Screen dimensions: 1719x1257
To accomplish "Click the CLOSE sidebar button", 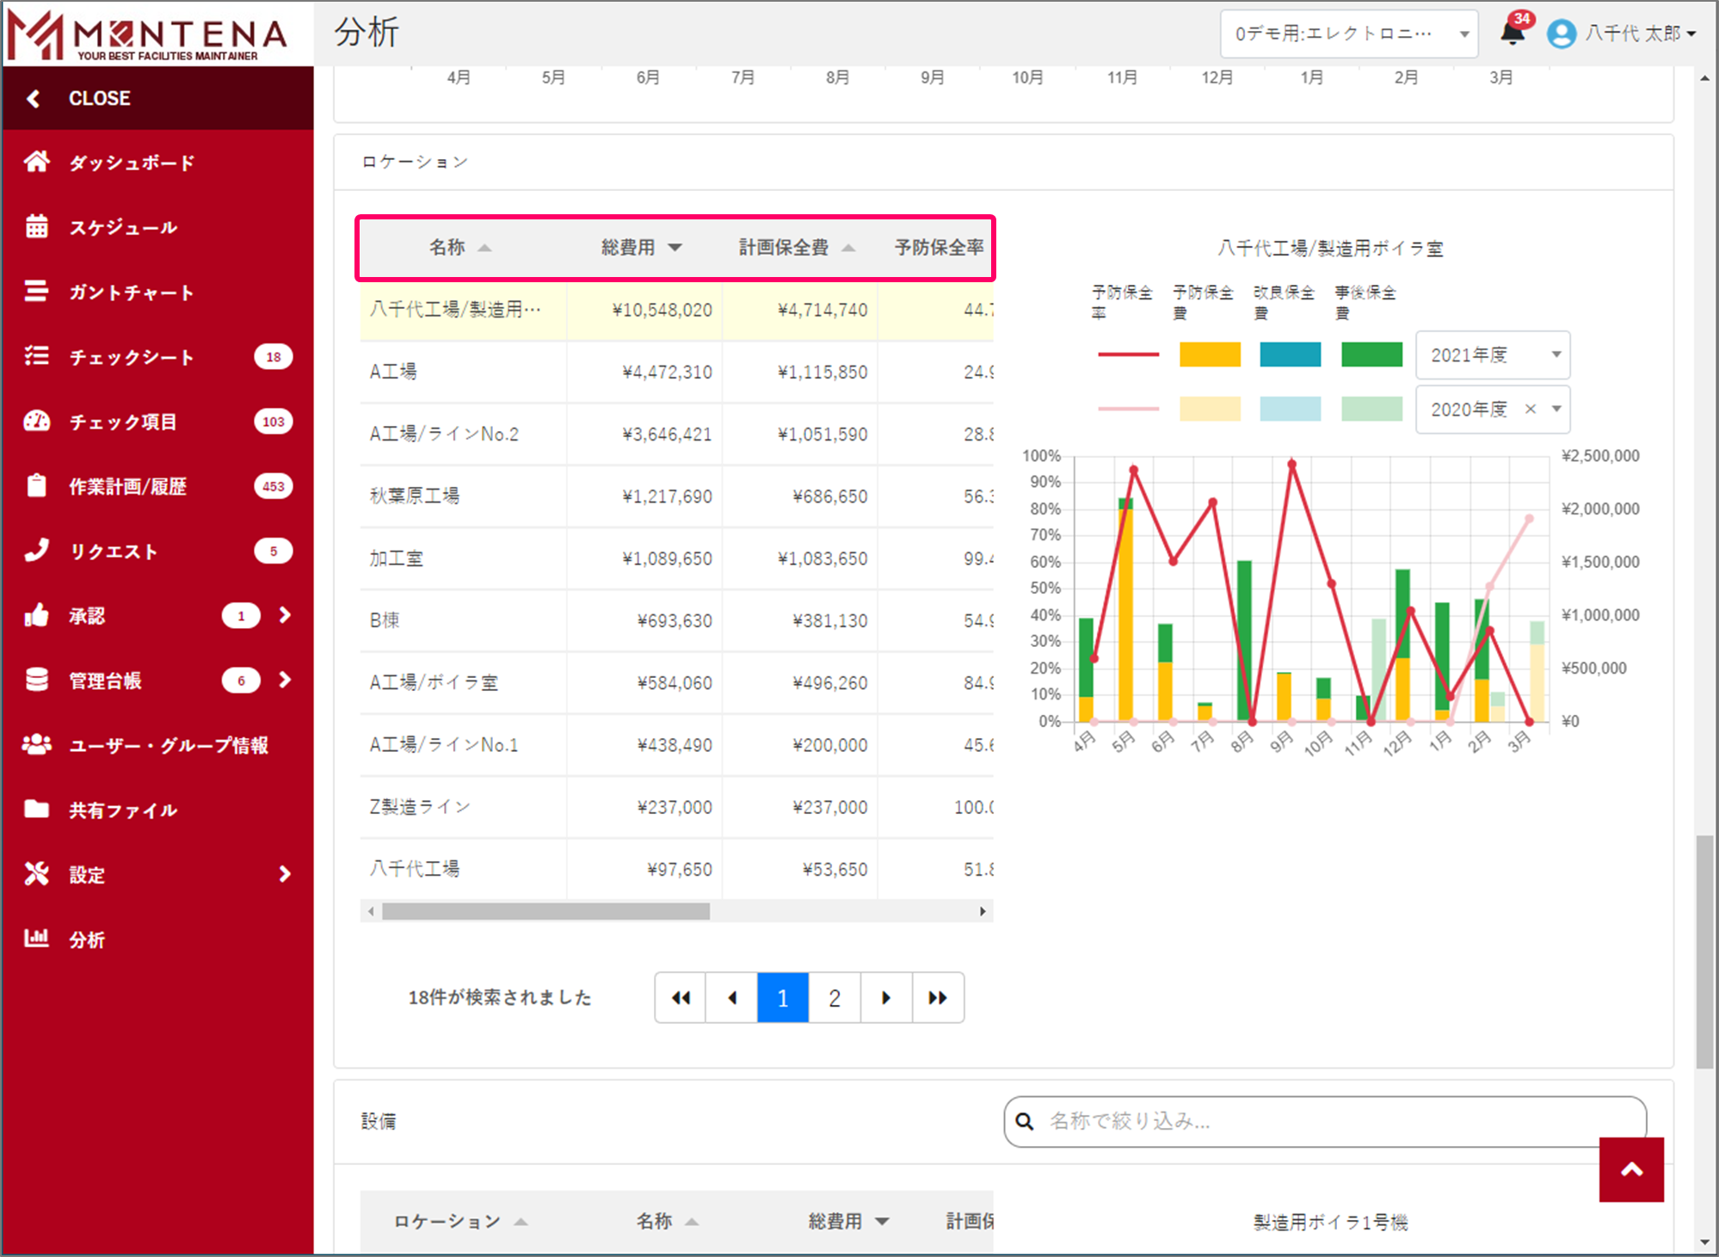I will click(x=99, y=98).
